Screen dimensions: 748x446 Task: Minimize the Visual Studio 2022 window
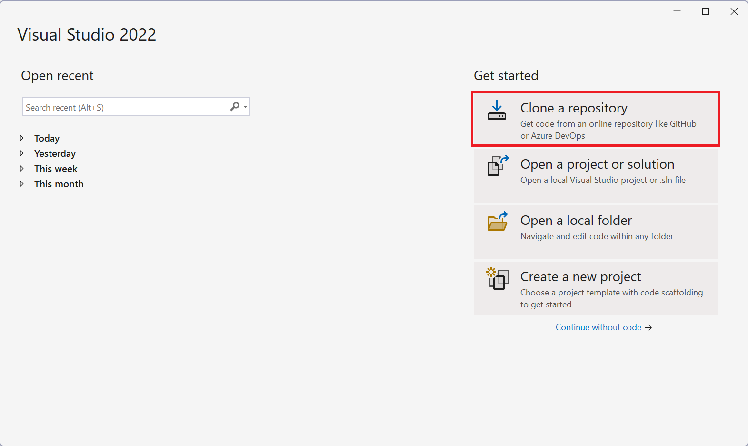[677, 11]
